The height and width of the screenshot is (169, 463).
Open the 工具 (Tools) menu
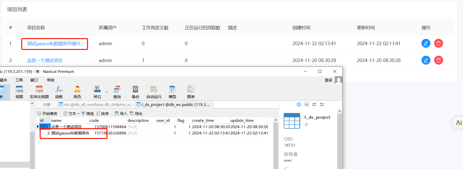(x=19, y=80)
